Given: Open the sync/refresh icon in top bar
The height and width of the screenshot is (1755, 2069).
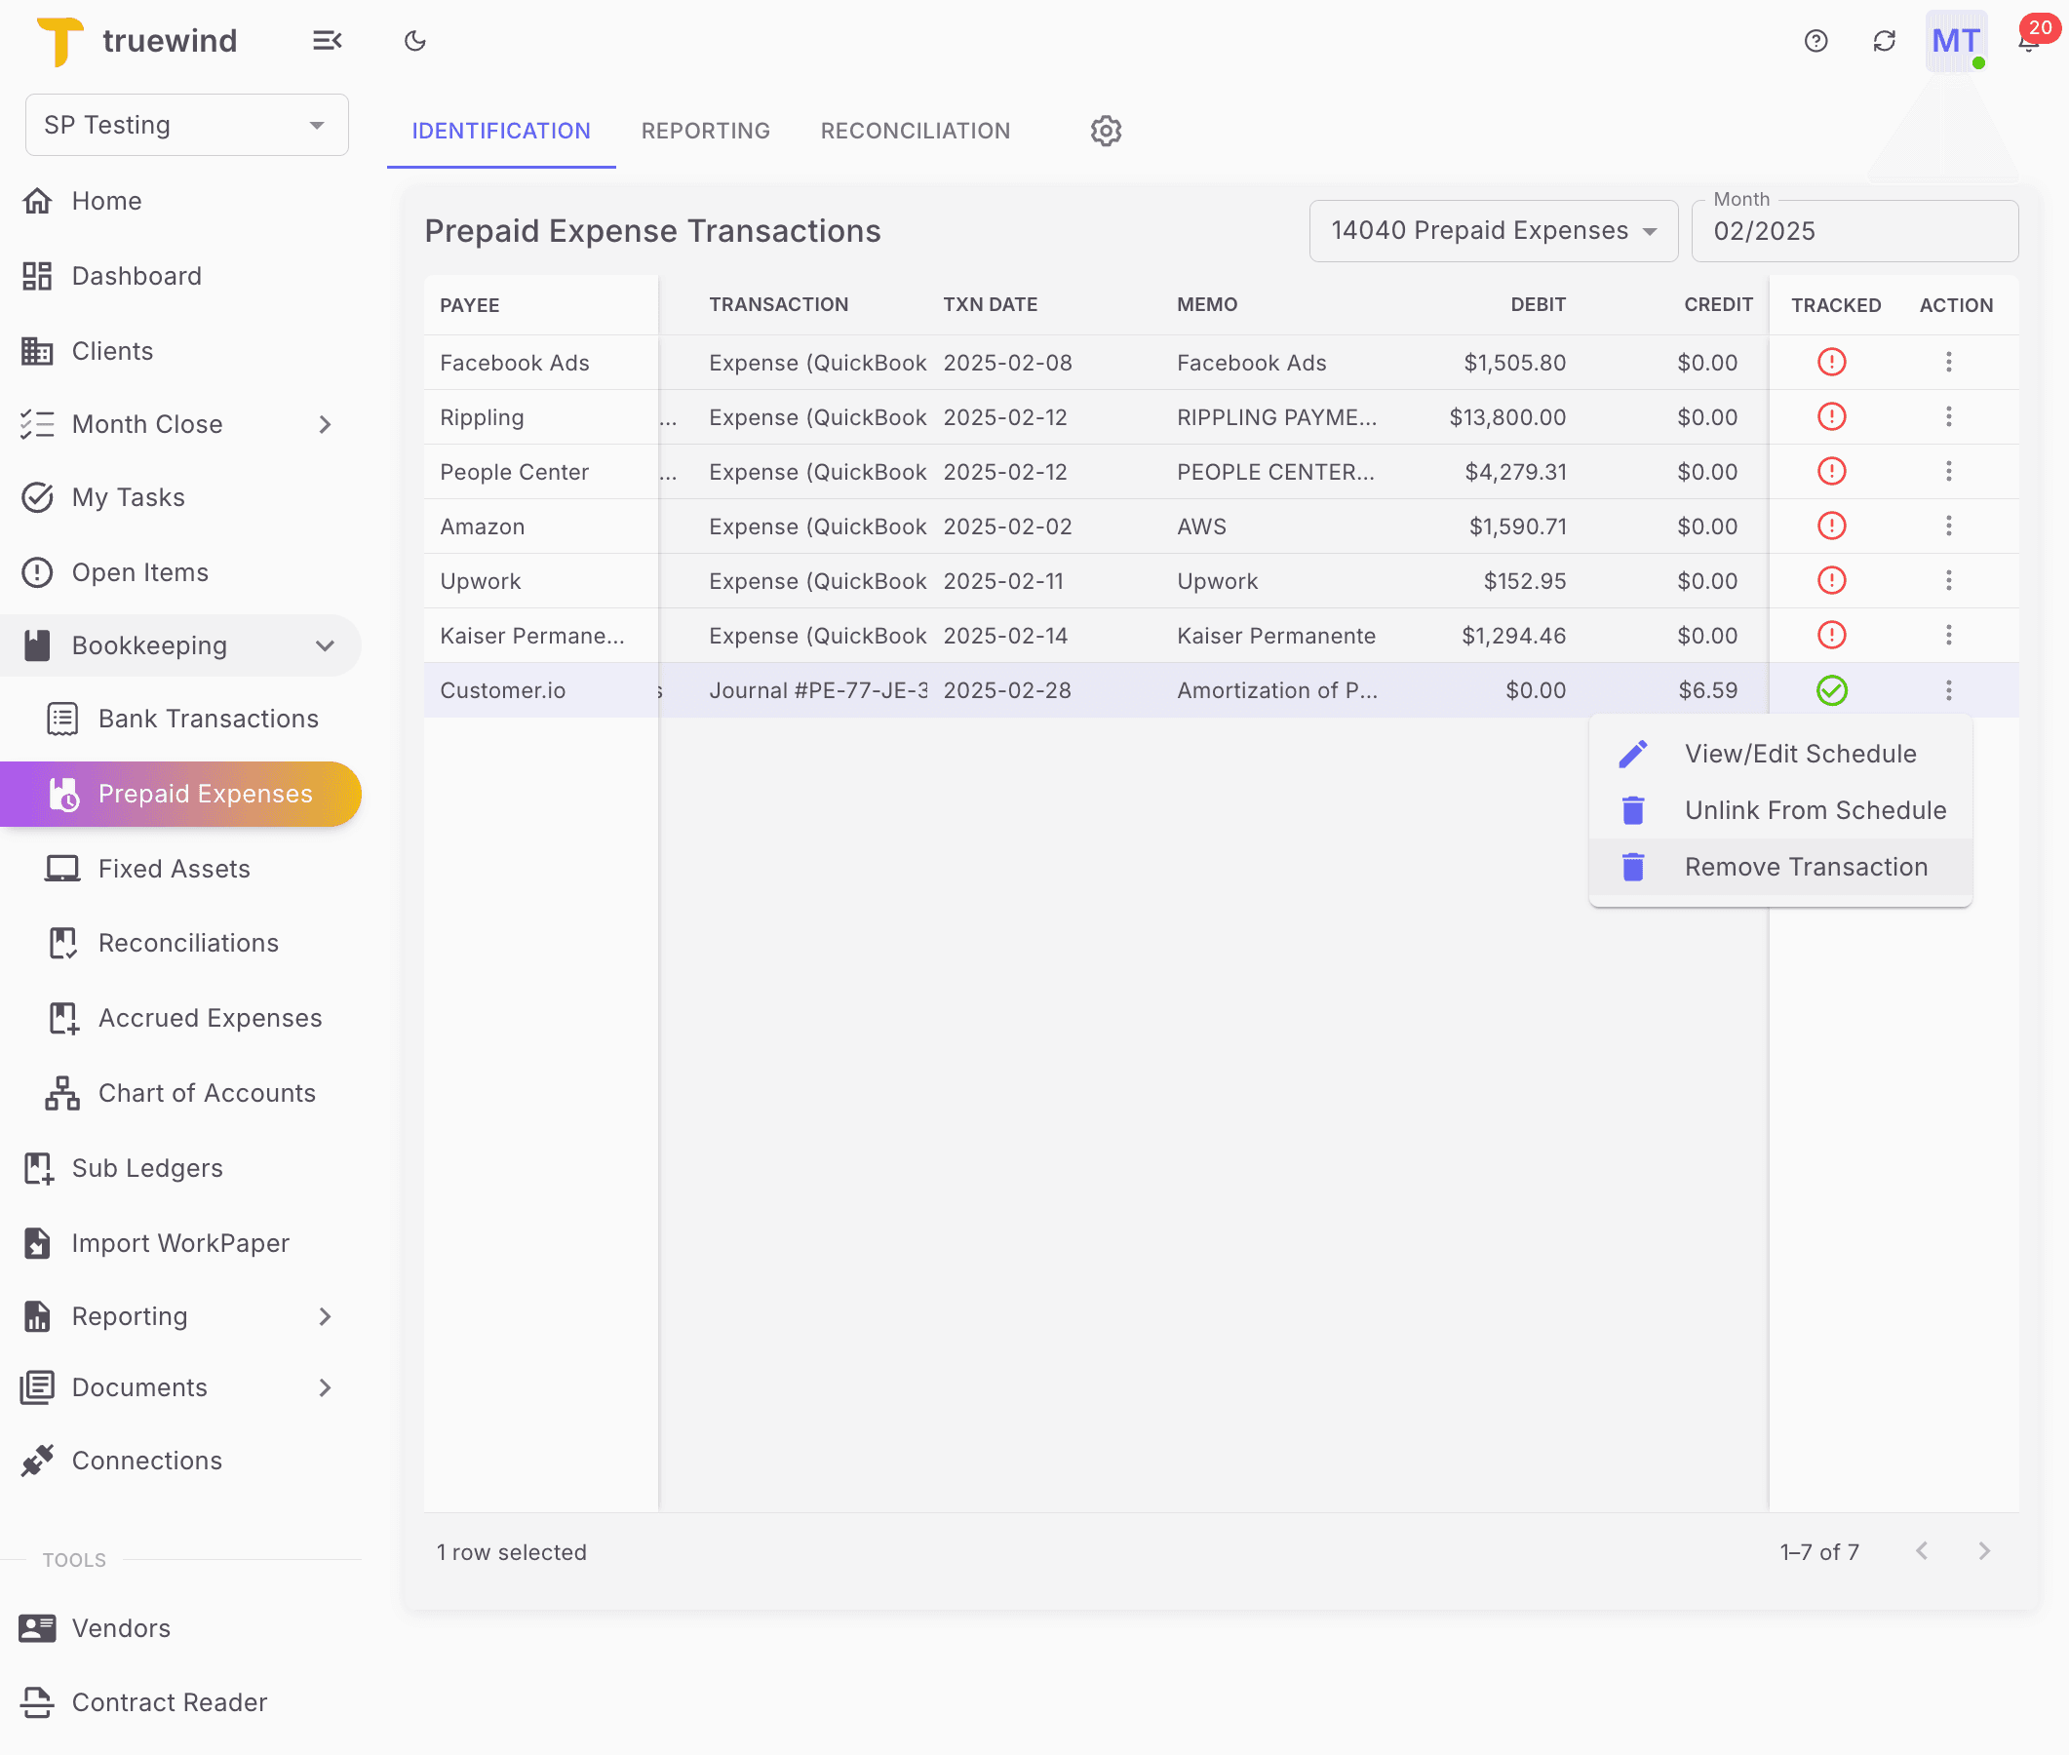Looking at the screenshot, I should coord(1883,41).
